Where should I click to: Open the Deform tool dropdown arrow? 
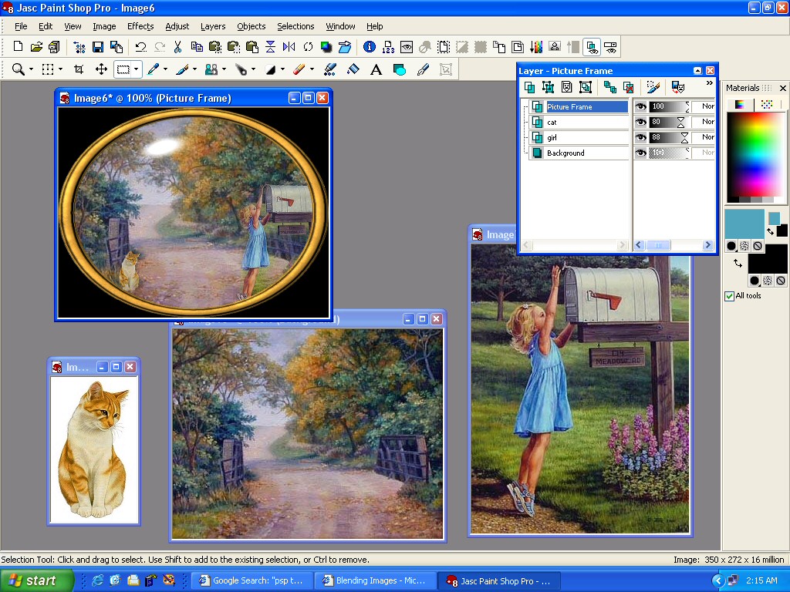pos(60,69)
